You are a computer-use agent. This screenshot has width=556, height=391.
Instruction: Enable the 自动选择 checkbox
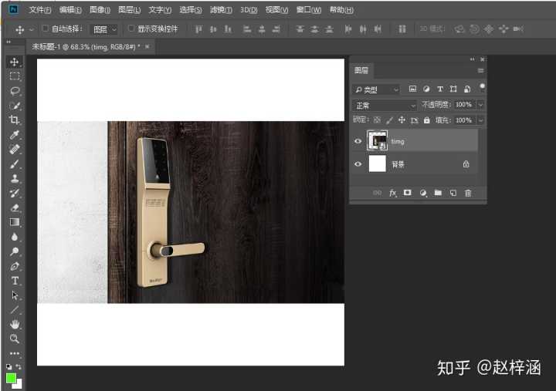[45, 29]
